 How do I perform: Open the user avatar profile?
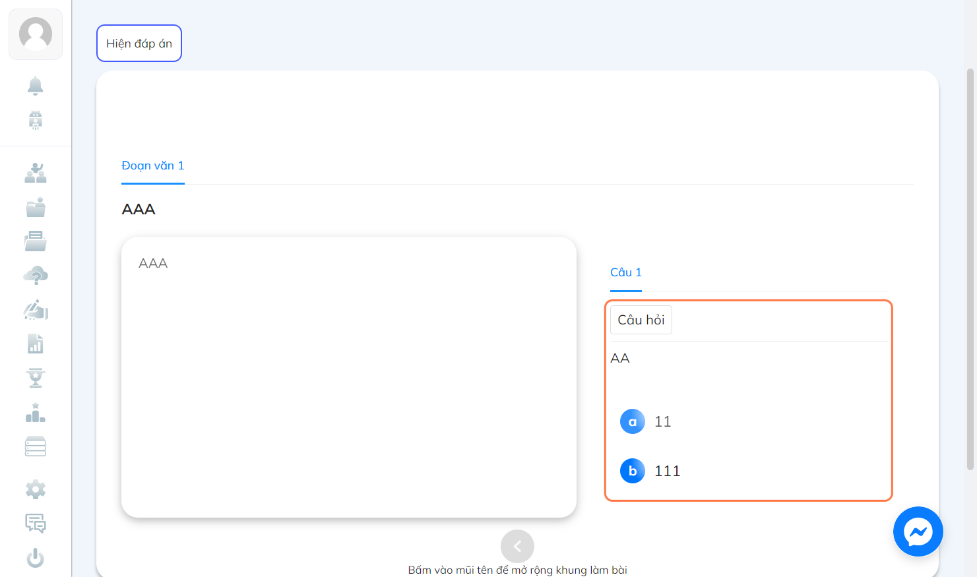tap(36, 34)
